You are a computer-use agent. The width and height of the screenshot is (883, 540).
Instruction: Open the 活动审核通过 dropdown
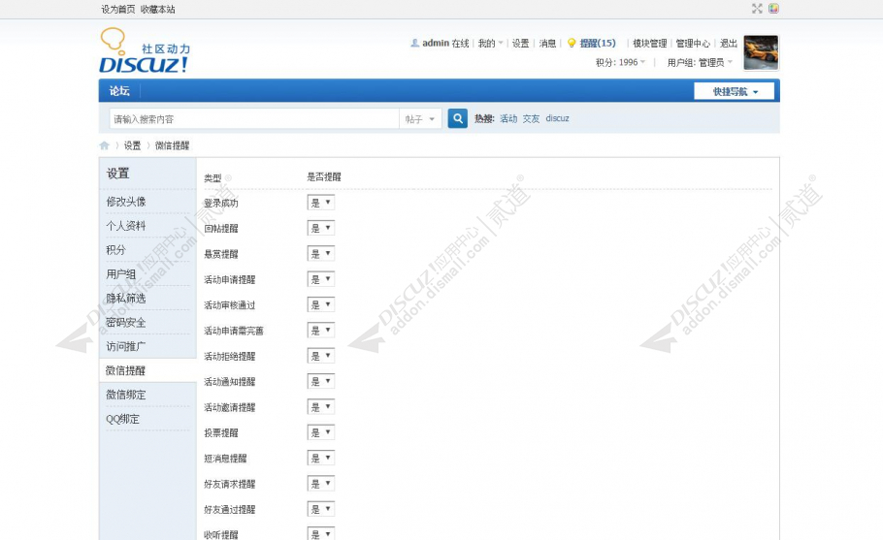click(x=321, y=304)
